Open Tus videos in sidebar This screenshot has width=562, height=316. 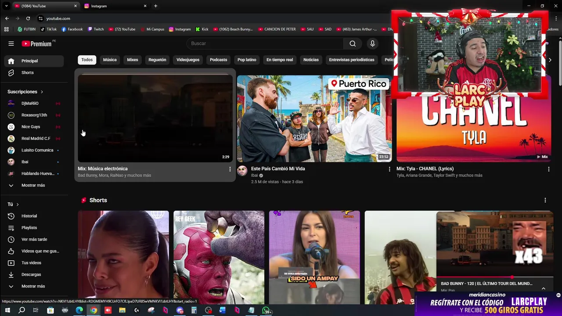[34, 263]
